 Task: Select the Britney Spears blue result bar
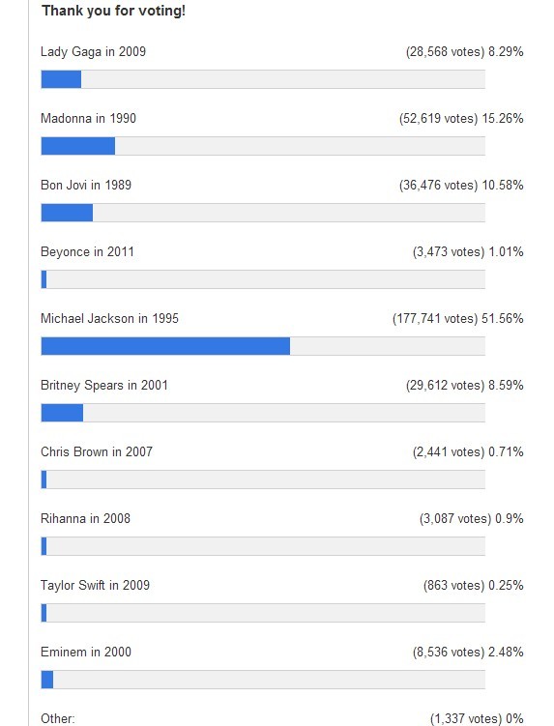62,413
